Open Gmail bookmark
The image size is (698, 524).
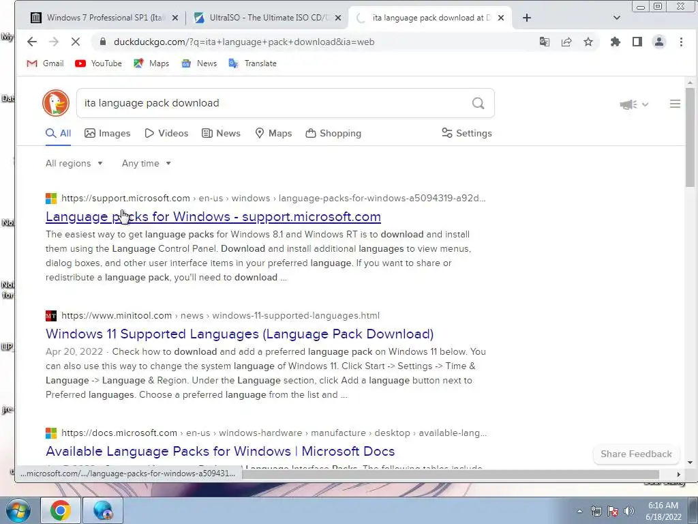pyautogui.click(x=45, y=63)
